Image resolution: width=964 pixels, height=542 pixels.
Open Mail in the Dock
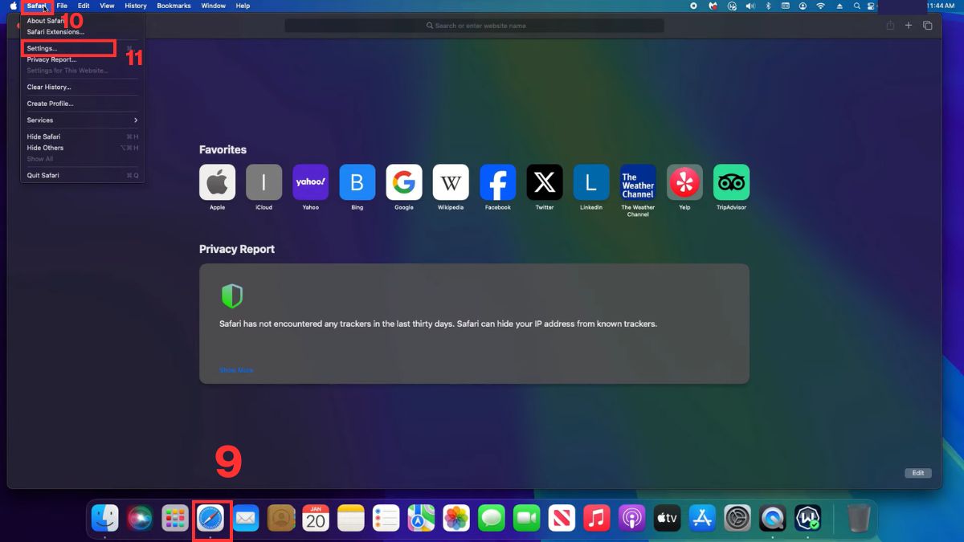246,519
